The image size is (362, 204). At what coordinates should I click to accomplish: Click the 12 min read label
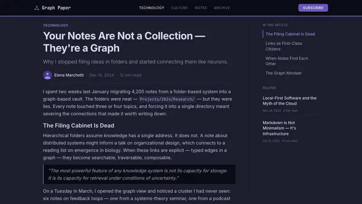130,75
